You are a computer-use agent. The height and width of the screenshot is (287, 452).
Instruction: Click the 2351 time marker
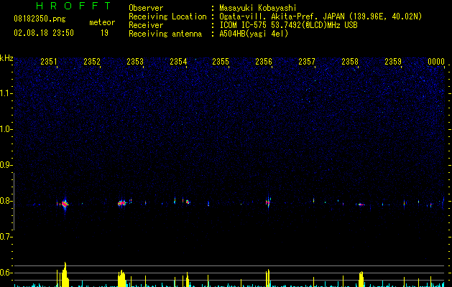point(49,62)
